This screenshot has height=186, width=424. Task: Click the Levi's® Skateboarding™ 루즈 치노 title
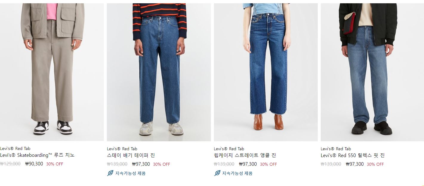click(x=37, y=155)
